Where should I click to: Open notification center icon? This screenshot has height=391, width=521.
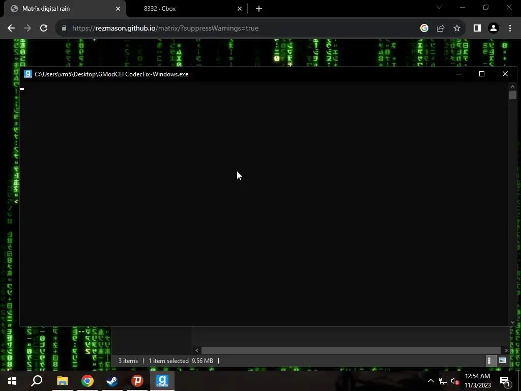(x=505, y=381)
